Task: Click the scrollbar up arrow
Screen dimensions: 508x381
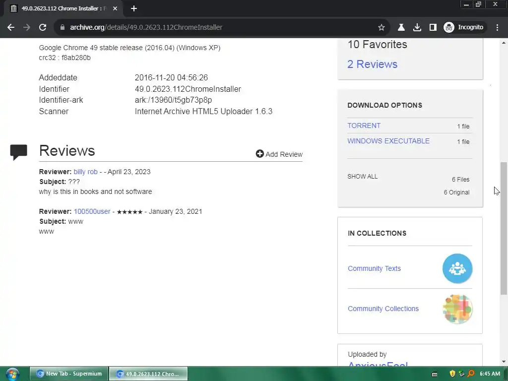Action: coord(504,43)
